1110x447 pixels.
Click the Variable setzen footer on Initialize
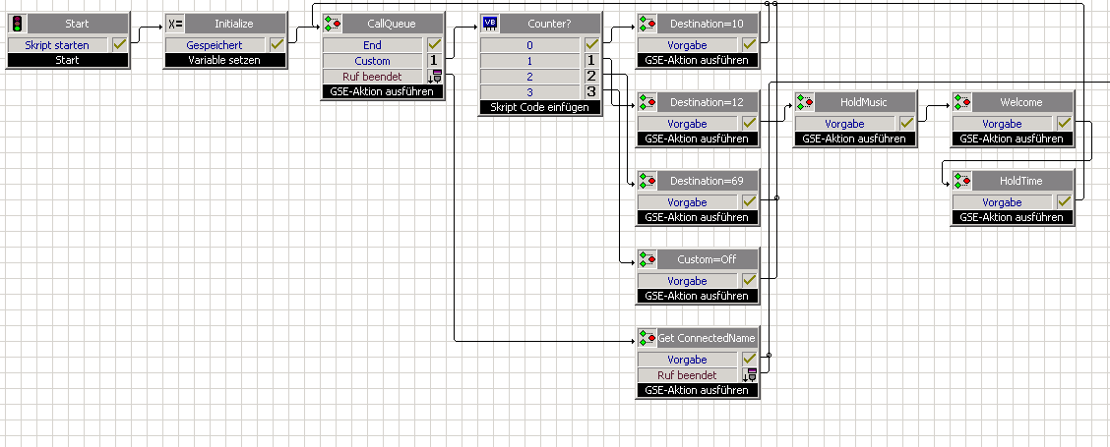click(x=225, y=60)
